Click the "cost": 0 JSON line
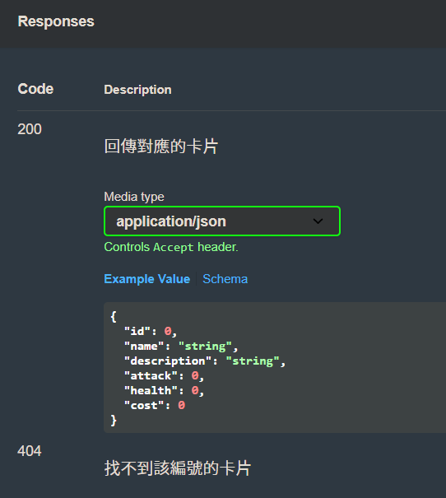 [155, 406]
